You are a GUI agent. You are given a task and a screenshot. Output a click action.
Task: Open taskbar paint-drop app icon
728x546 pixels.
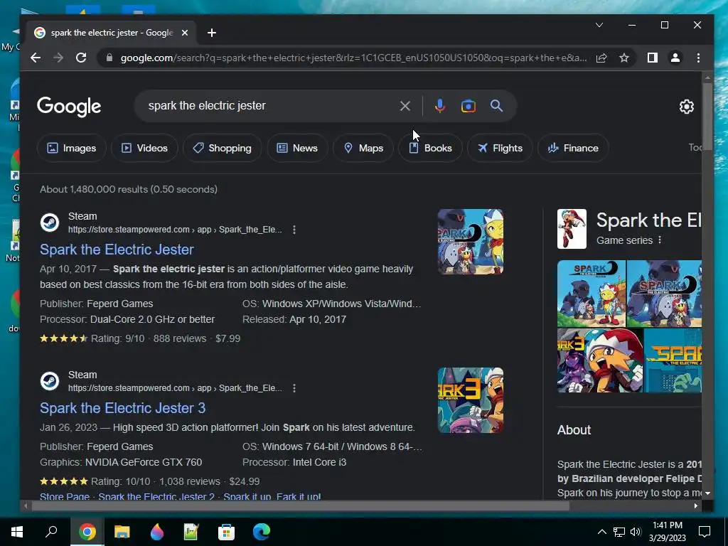click(x=157, y=532)
